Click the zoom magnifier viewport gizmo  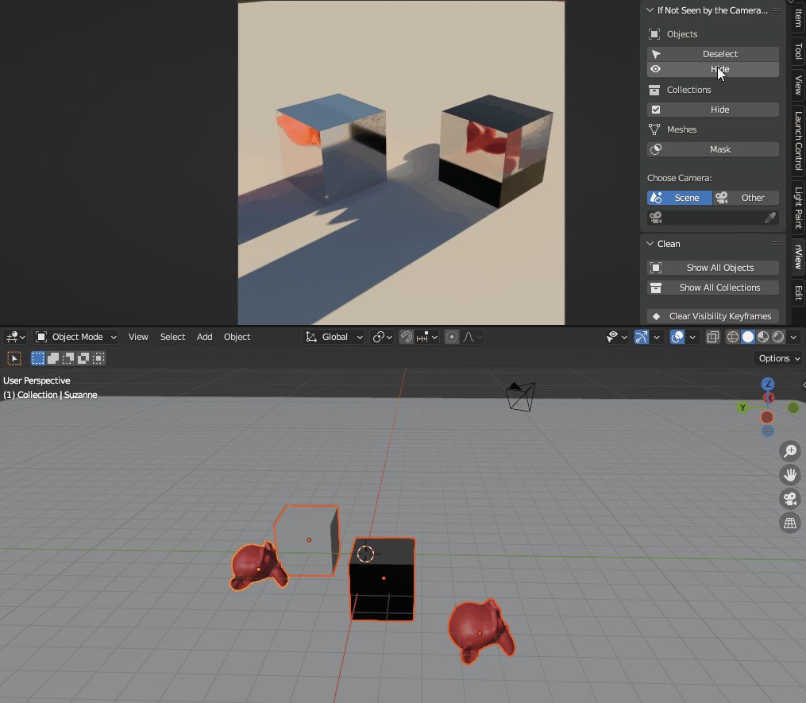pyautogui.click(x=790, y=451)
